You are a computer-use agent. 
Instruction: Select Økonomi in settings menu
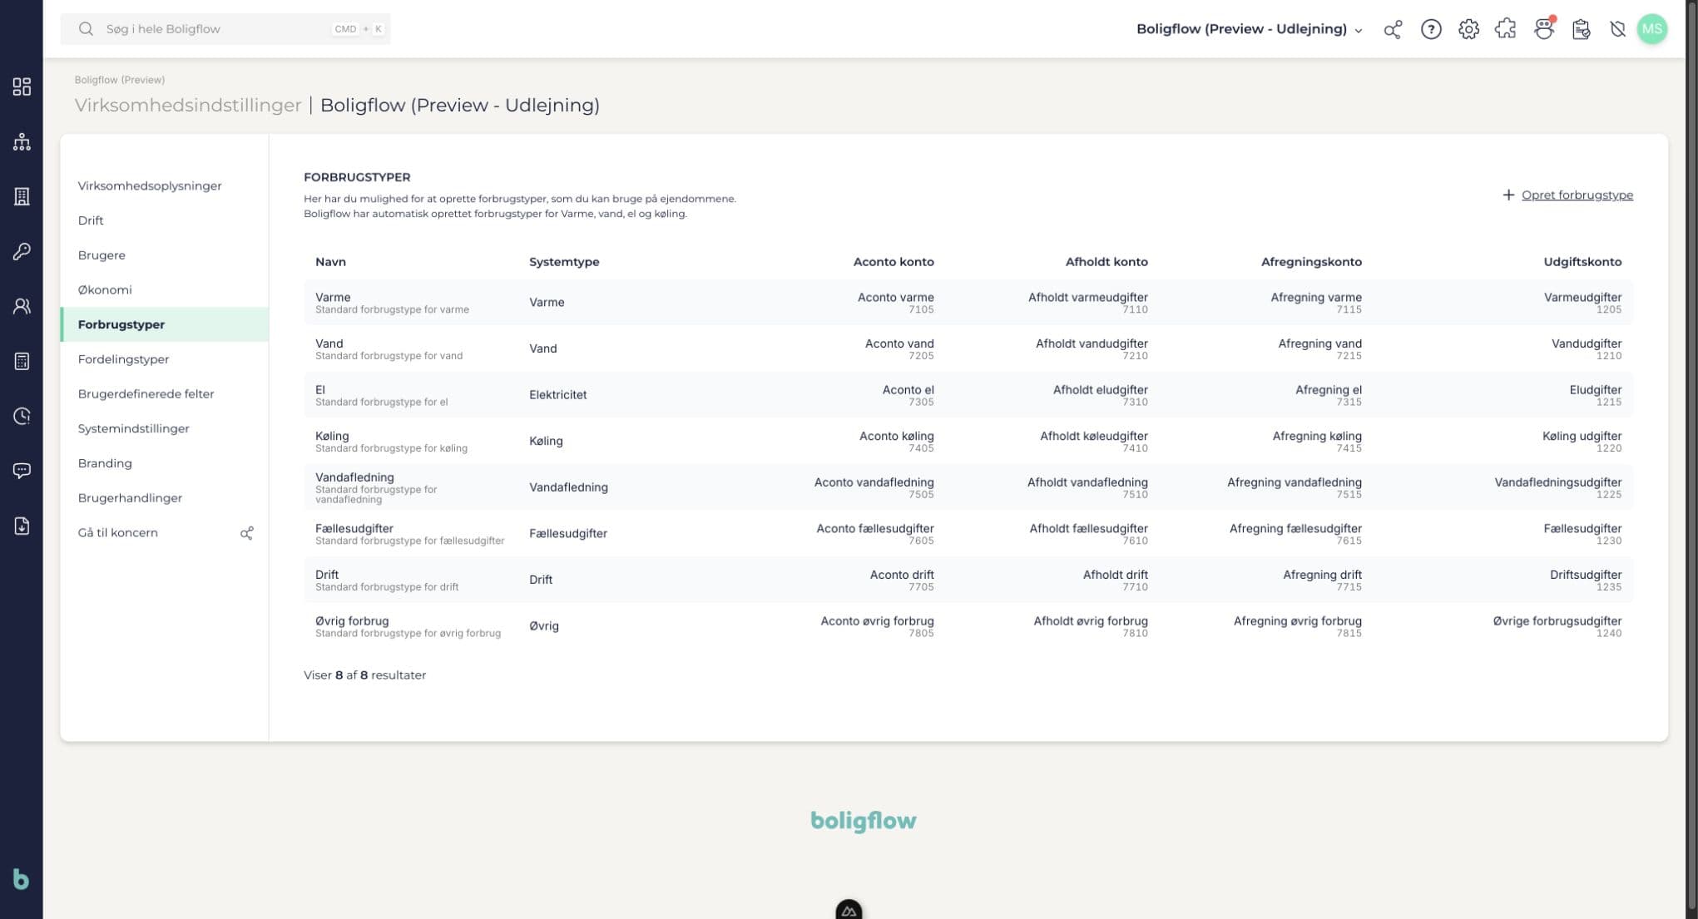(105, 289)
